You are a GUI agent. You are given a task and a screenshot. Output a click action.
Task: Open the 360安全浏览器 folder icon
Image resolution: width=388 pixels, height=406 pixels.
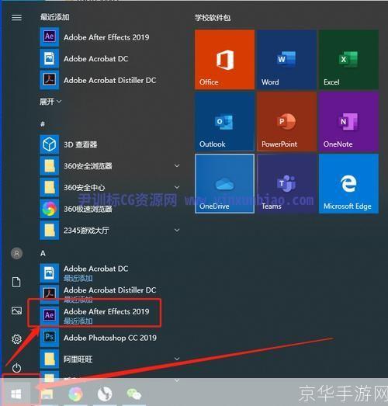point(49,165)
